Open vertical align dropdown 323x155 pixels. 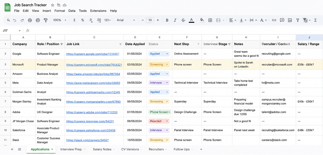pyautogui.click(x=243, y=20)
